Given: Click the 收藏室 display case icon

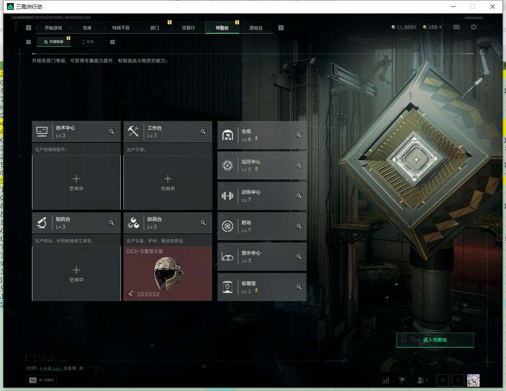Looking at the screenshot, I should pyautogui.click(x=227, y=287).
